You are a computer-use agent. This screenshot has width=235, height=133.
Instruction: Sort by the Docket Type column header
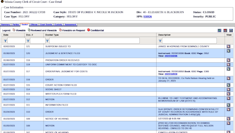pos(52,35)
